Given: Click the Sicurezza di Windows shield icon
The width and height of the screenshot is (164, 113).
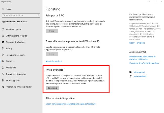Looking at the screenshot, I should point(3,42).
